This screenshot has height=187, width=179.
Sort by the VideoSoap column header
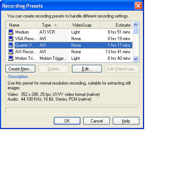(84, 25)
